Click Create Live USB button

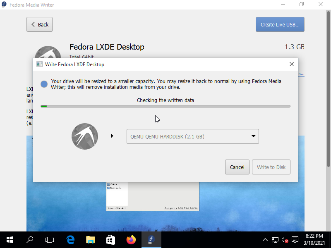coord(280,24)
